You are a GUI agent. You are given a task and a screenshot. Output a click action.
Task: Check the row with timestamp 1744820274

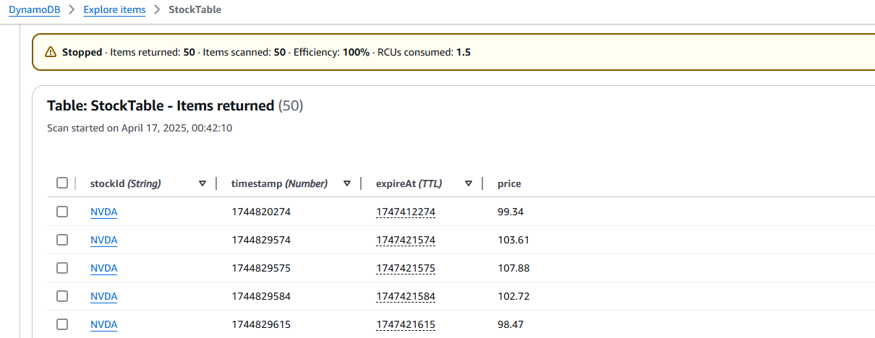(x=62, y=212)
